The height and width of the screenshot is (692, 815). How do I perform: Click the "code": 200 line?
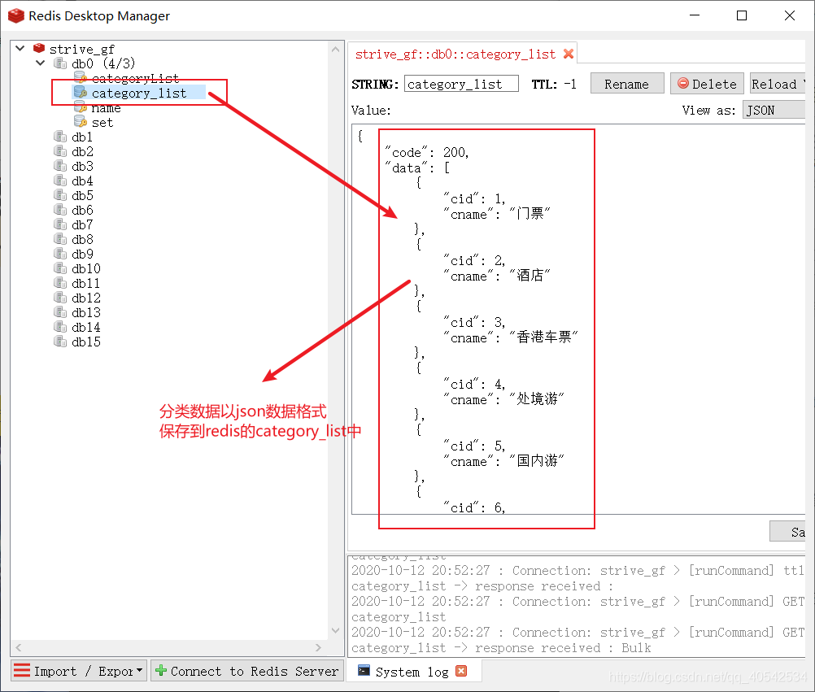427,152
